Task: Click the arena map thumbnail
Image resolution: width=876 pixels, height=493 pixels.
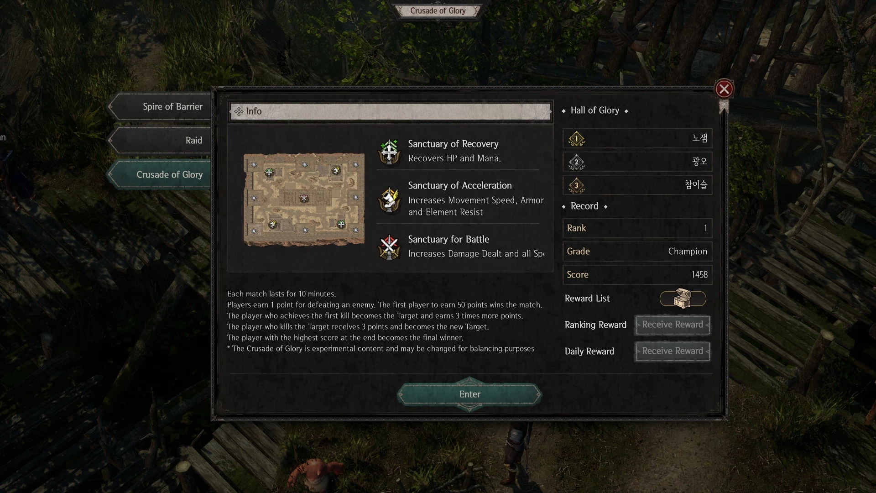Action: [304, 199]
